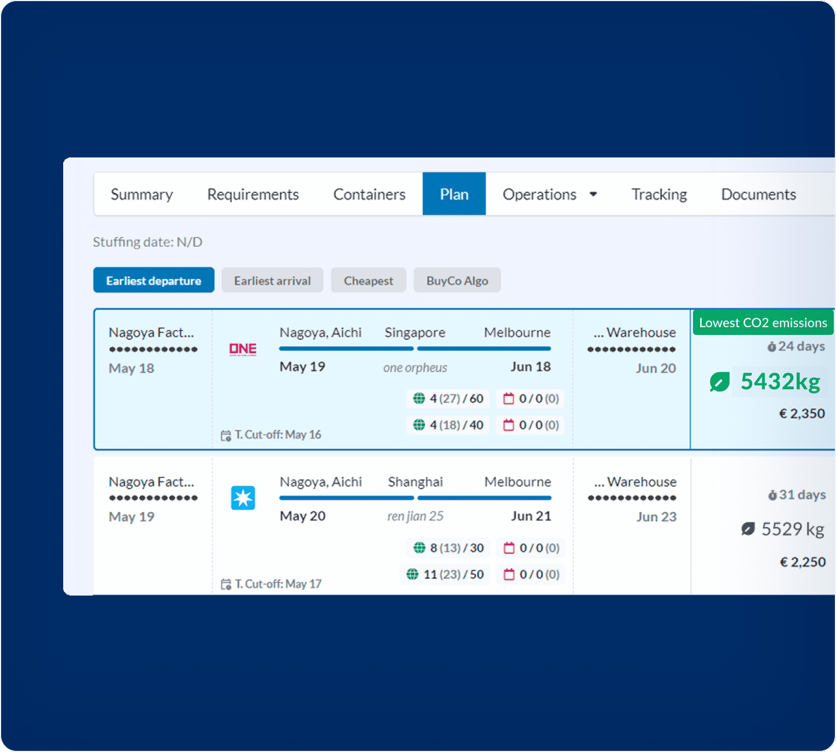The width and height of the screenshot is (836, 752).
Task: Click the Nagoya to Singapore route progress bar
Action: [x=346, y=349]
